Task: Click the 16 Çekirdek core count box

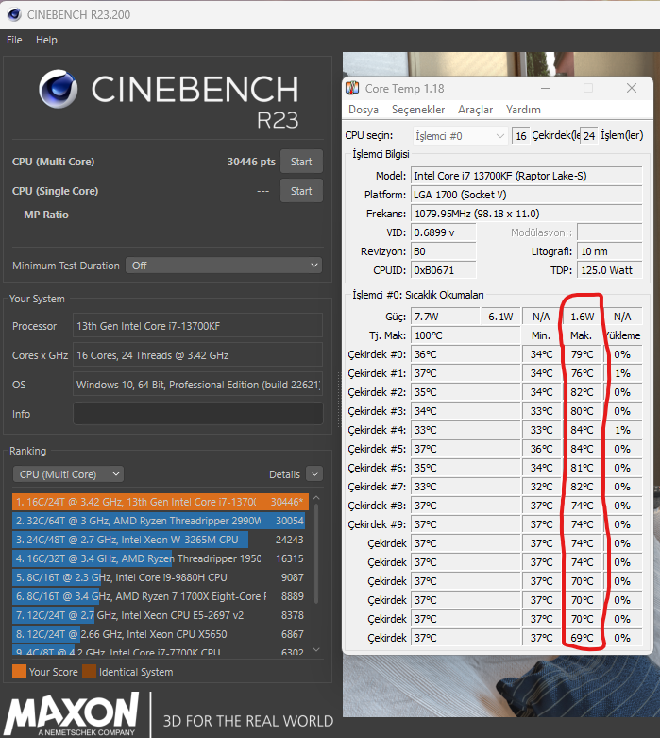Action: tap(521, 136)
